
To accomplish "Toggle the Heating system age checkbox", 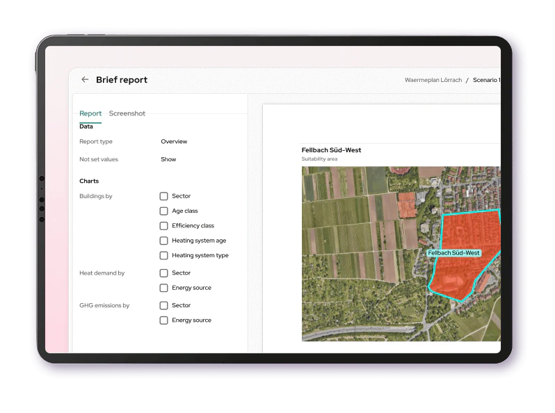I will [x=164, y=241].
